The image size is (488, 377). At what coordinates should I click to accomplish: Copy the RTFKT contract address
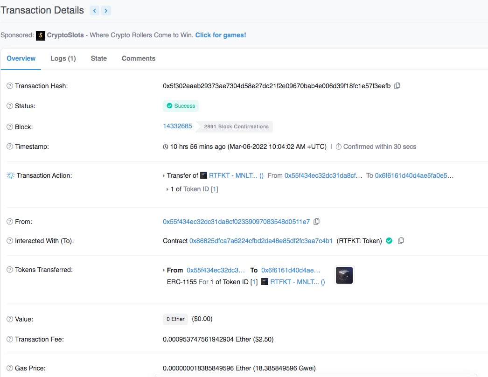click(x=401, y=241)
